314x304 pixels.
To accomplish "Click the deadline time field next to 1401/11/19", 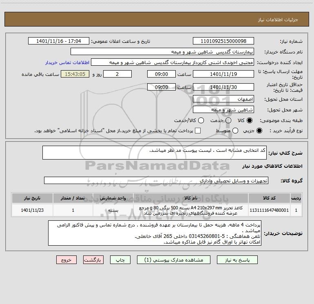I will click(x=161, y=74).
